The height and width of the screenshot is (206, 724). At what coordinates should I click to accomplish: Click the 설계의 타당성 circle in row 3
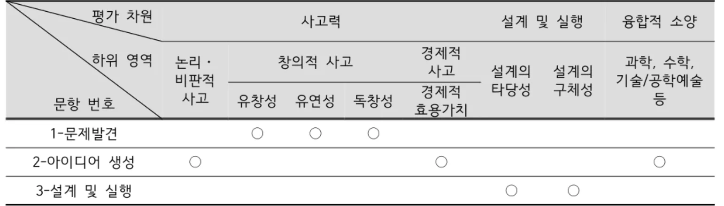(511, 191)
